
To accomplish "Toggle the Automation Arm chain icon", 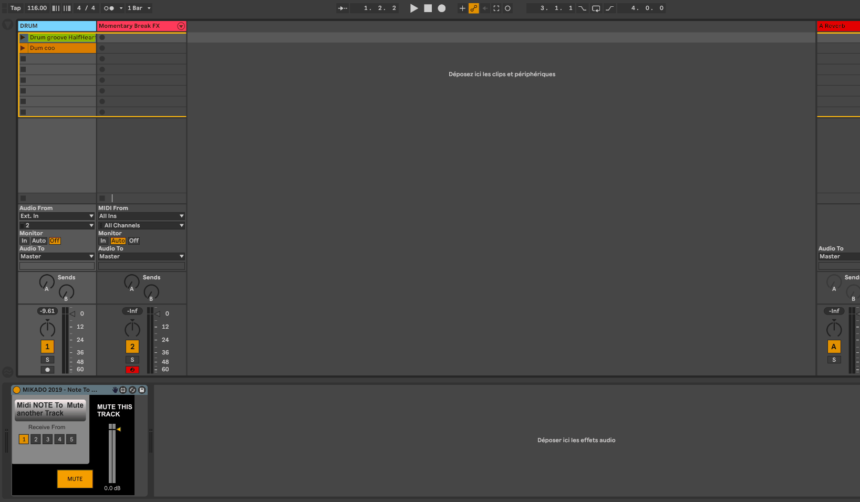I will coord(474,8).
